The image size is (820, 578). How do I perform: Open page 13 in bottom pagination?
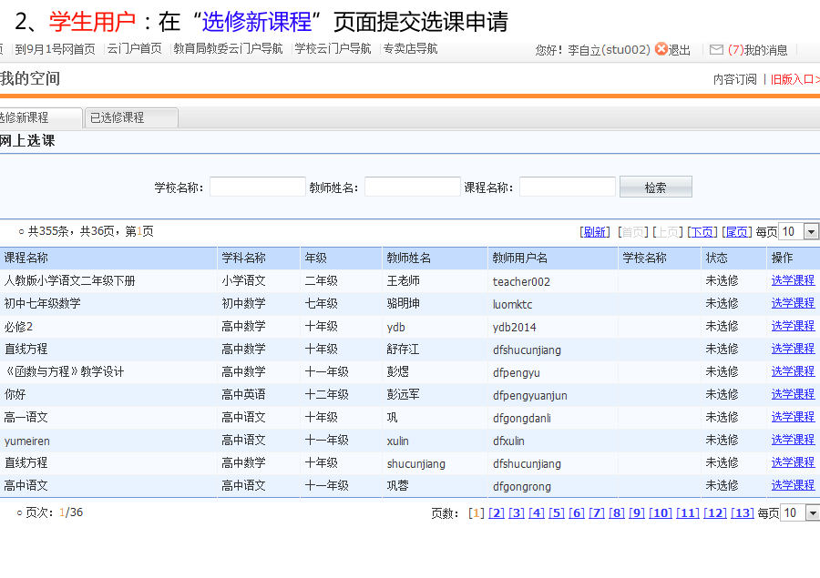click(743, 512)
